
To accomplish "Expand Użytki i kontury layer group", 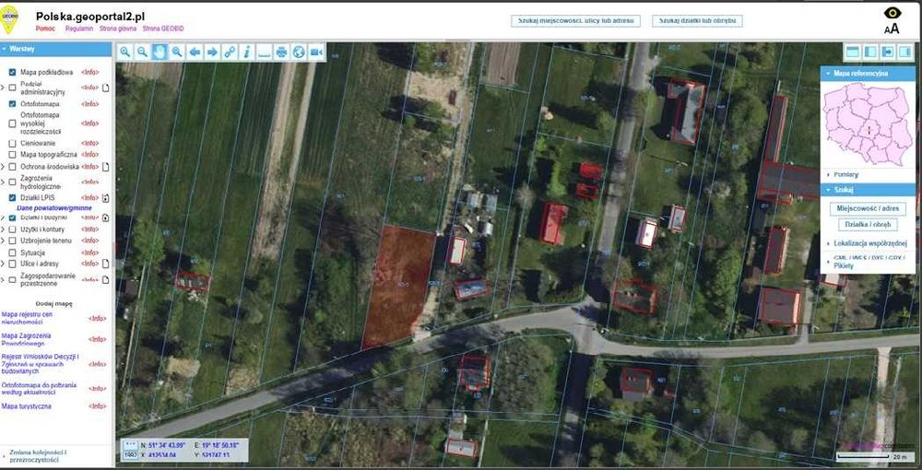I will coord(3,229).
